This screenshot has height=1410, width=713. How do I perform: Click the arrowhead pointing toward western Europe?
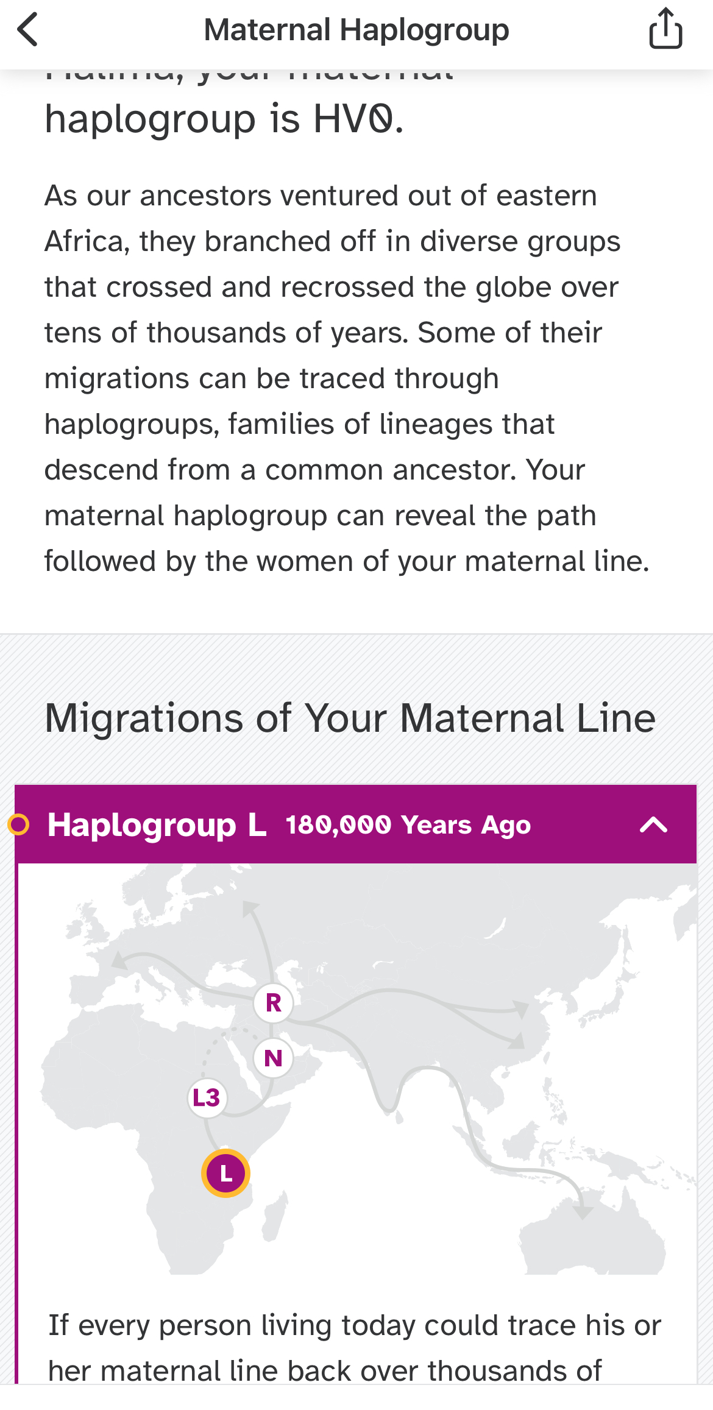coord(119,960)
